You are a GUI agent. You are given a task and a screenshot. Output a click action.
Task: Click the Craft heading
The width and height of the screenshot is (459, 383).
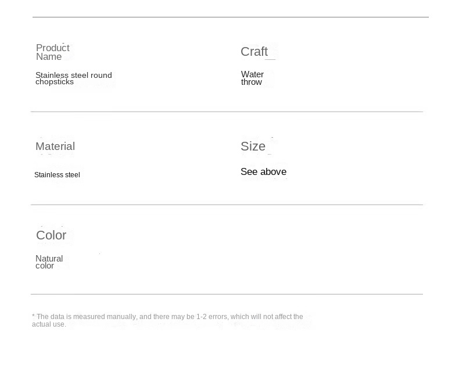254,52
